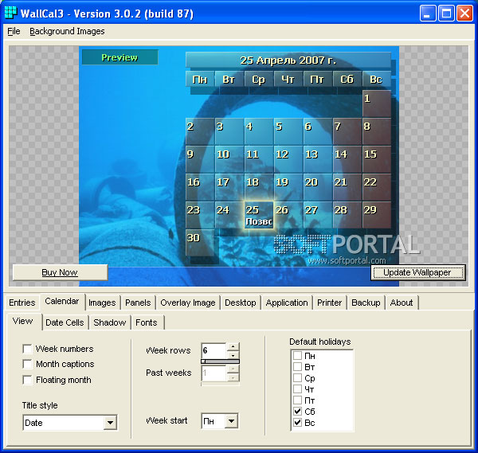Select the Calendar tab
Image resolution: width=478 pixels, height=453 pixels.
(x=62, y=301)
